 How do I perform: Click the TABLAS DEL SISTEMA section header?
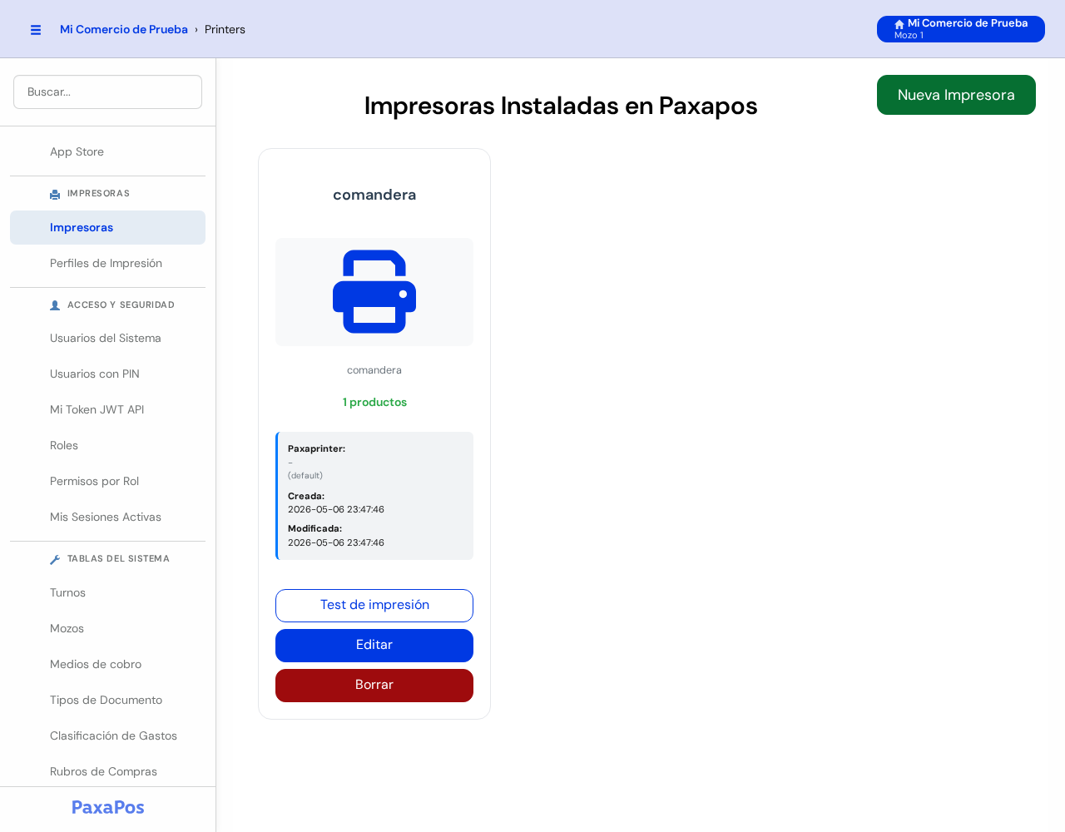[x=118, y=559]
